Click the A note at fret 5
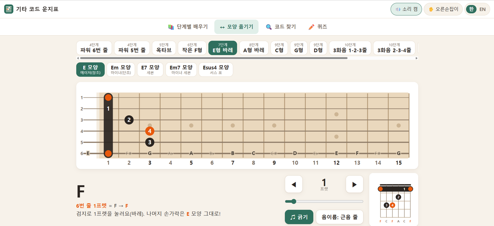Viewport: 494px width, 226px height. [x=191, y=153]
